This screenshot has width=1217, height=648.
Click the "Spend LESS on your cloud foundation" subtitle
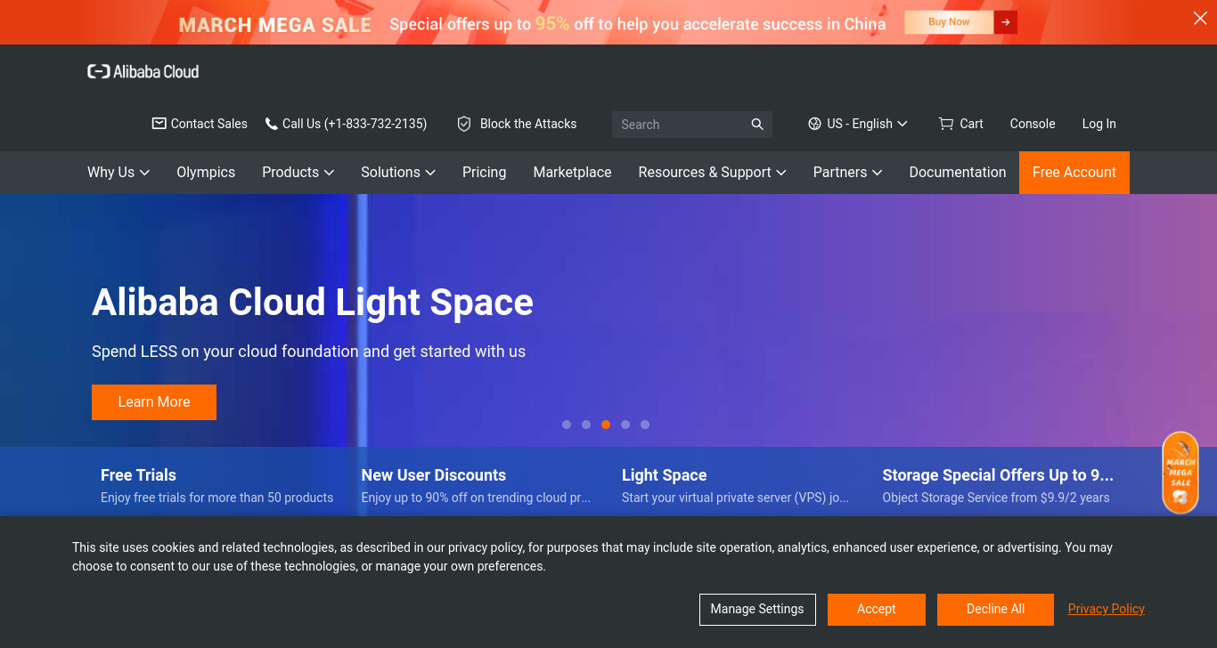coord(309,352)
